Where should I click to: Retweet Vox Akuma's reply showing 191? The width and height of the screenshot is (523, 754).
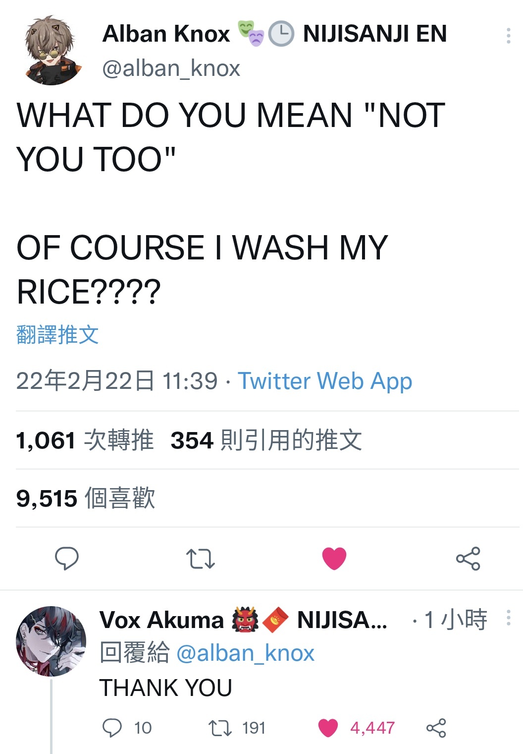[219, 728]
